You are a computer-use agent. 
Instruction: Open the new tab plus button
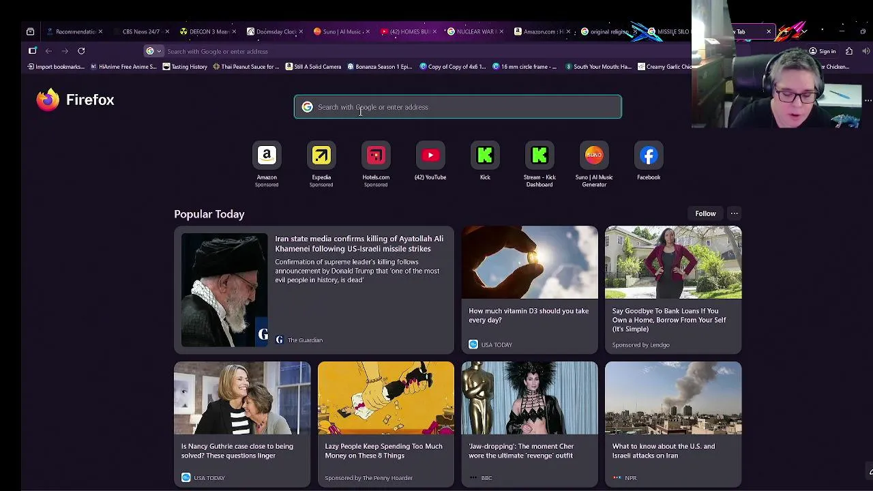point(786,31)
